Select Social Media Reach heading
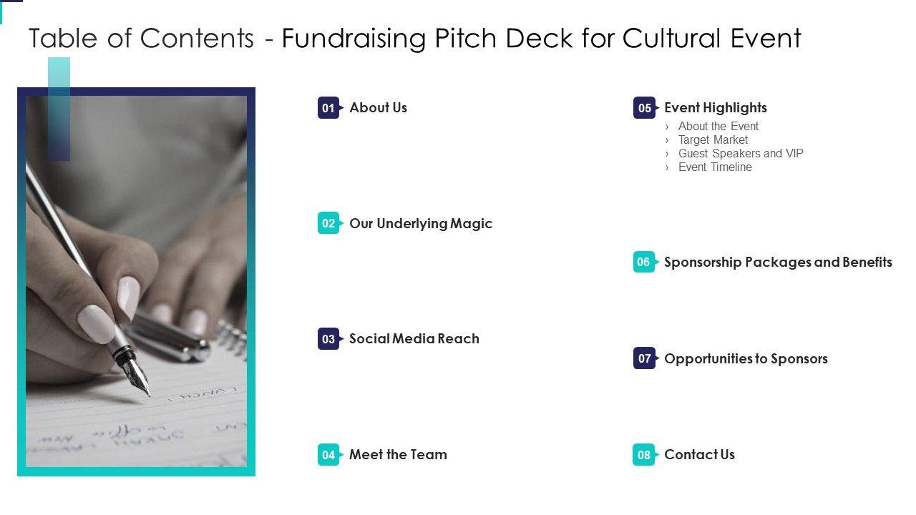This screenshot has height=515, width=916. coord(414,339)
